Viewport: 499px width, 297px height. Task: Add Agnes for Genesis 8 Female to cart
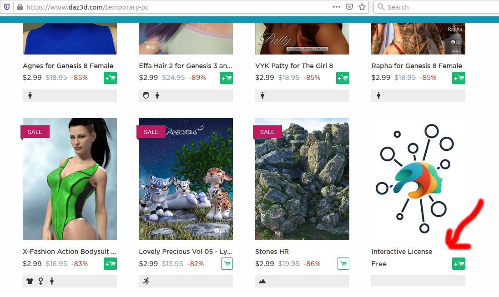(110, 78)
